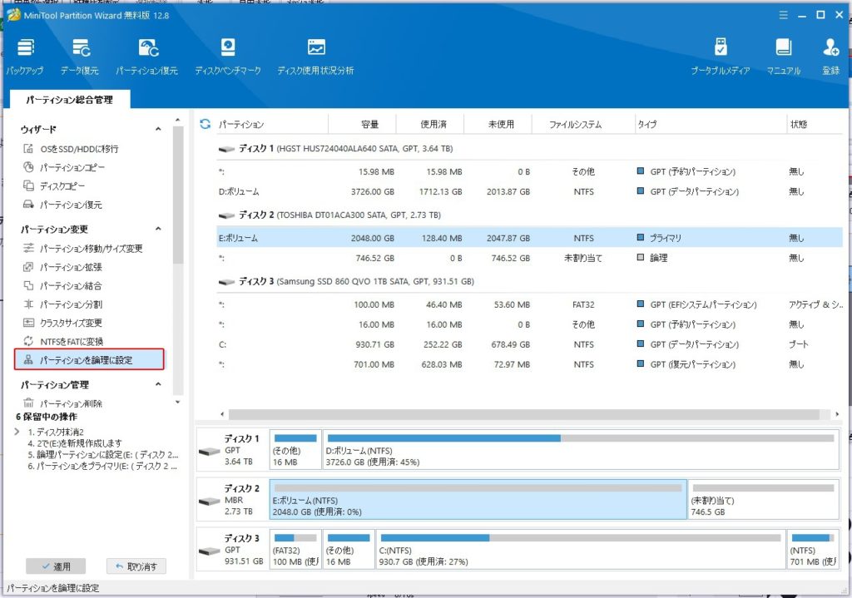Expand pending operation 1. ディスク抹消2
This screenshot has height=598, width=852.
(x=17, y=432)
